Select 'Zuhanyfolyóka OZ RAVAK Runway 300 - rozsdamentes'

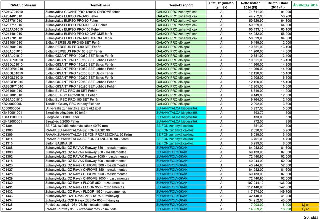click(x=100, y=161)
